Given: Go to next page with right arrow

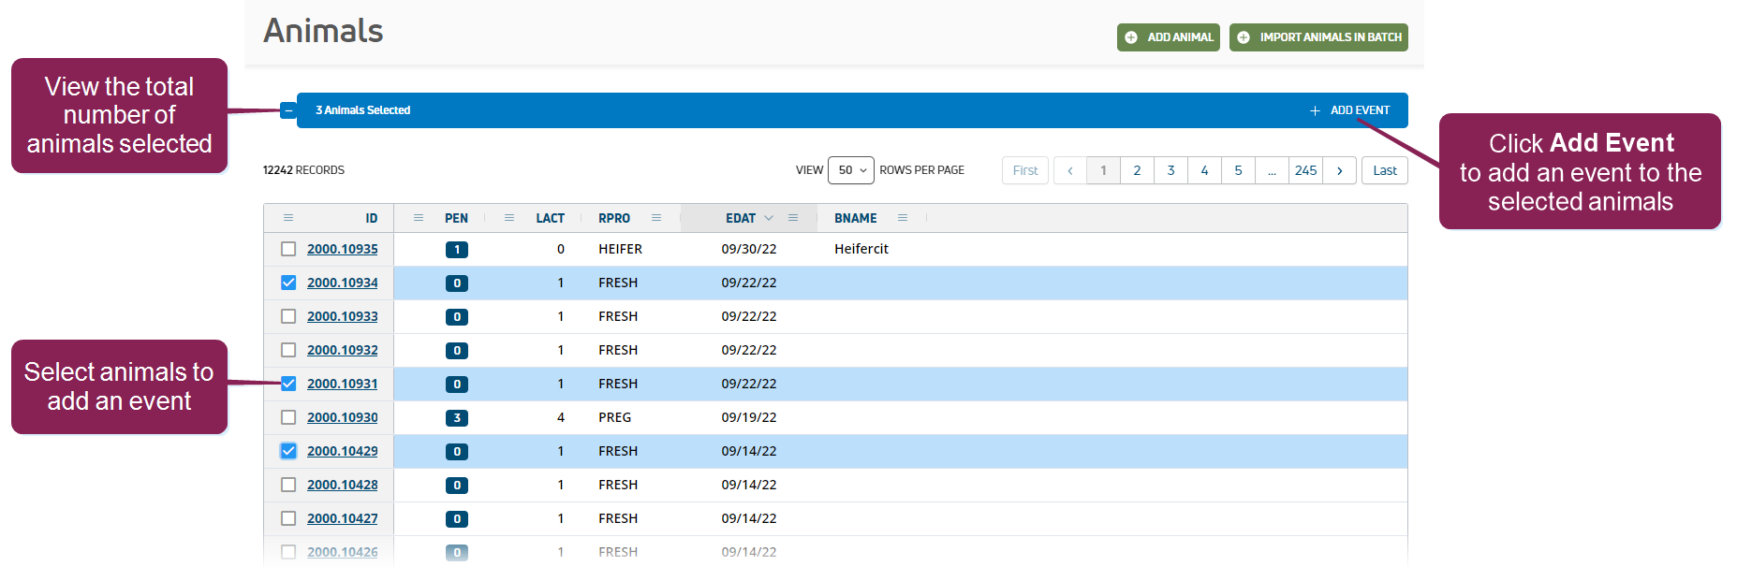Looking at the screenshot, I should (x=1339, y=170).
